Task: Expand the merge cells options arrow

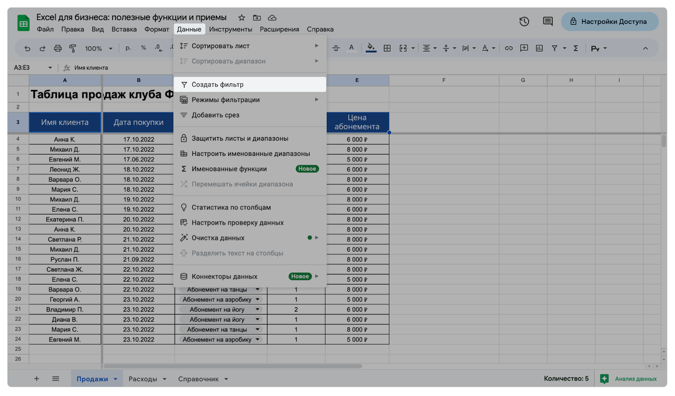Action: click(x=413, y=48)
